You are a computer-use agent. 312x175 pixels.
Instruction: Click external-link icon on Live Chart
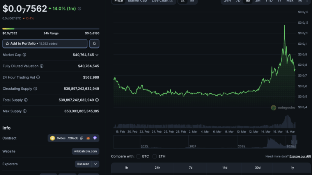(x=171, y=1)
